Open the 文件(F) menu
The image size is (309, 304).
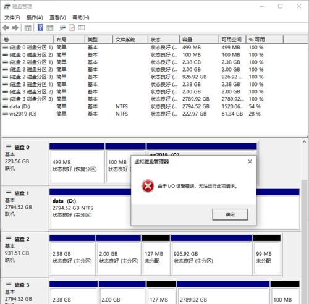(12, 17)
